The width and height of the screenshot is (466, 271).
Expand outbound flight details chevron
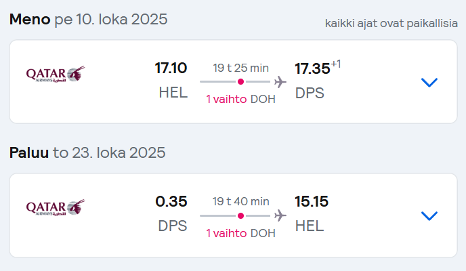click(x=429, y=82)
